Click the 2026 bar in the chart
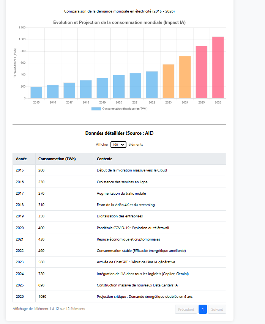This screenshot has height=324, width=265. click(218, 68)
